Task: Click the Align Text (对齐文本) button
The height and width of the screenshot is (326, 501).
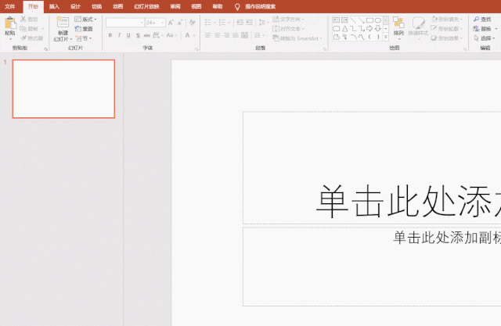Action: 288,29
